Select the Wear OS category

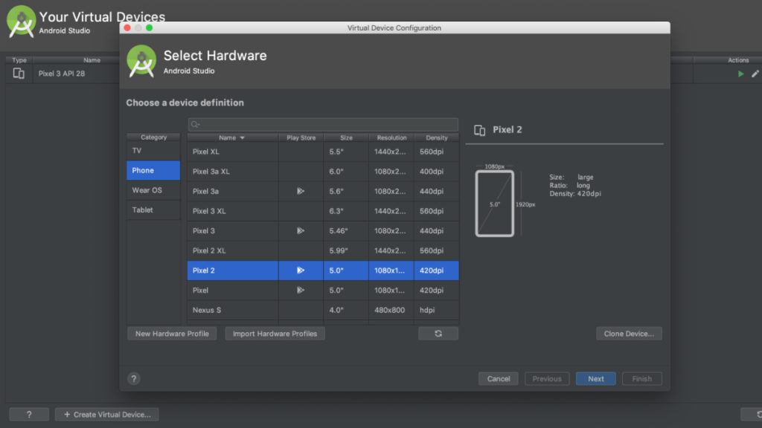153,190
